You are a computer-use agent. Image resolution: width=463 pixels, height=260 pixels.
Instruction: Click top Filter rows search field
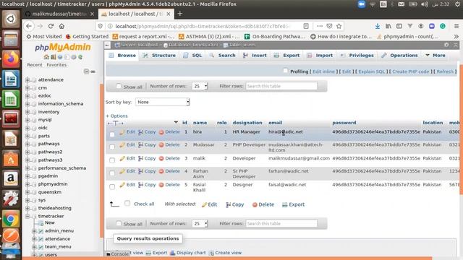point(281,86)
